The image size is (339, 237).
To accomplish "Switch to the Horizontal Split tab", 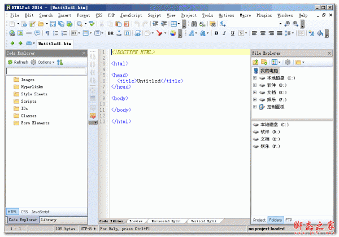I will click(165, 221).
